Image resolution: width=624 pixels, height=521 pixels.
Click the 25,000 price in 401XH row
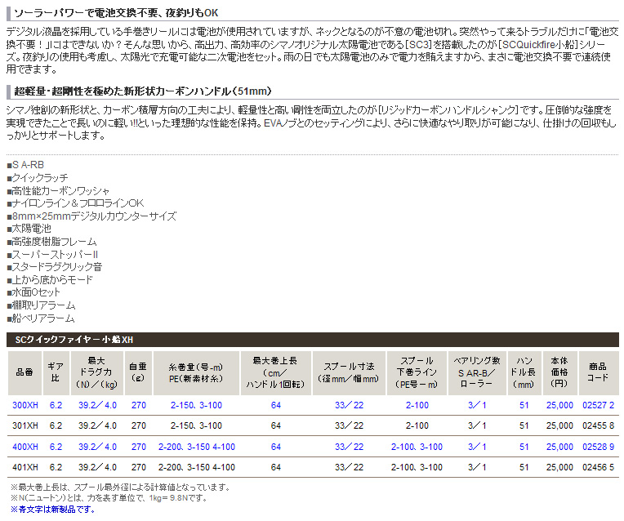[559, 467]
